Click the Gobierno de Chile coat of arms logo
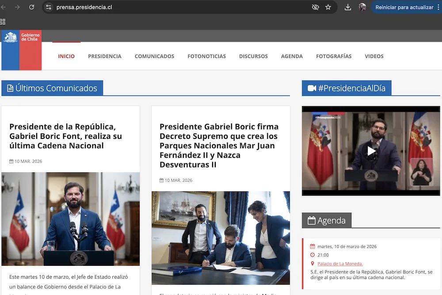Screen dimensions: 442x295 point(11,37)
